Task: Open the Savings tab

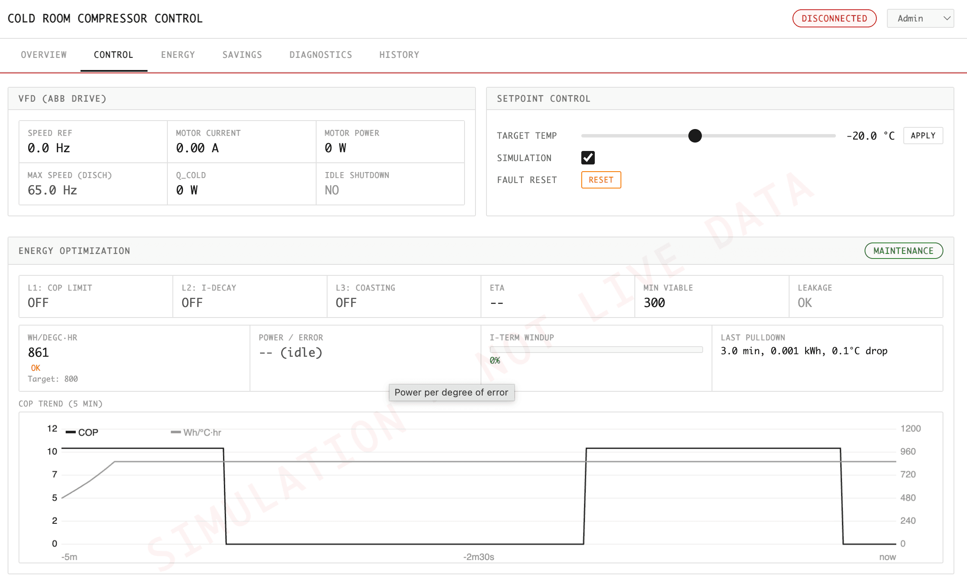Action: (242, 55)
